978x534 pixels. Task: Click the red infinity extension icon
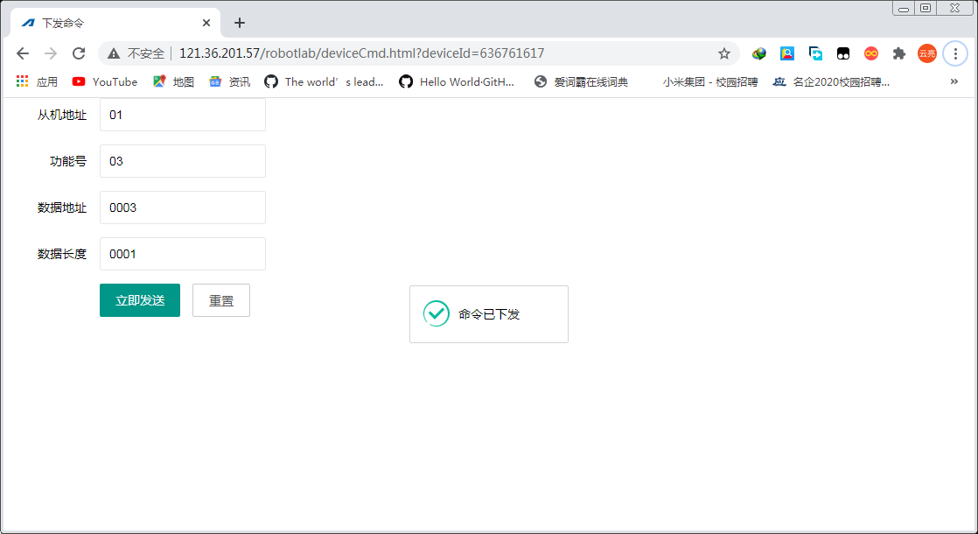tap(870, 53)
